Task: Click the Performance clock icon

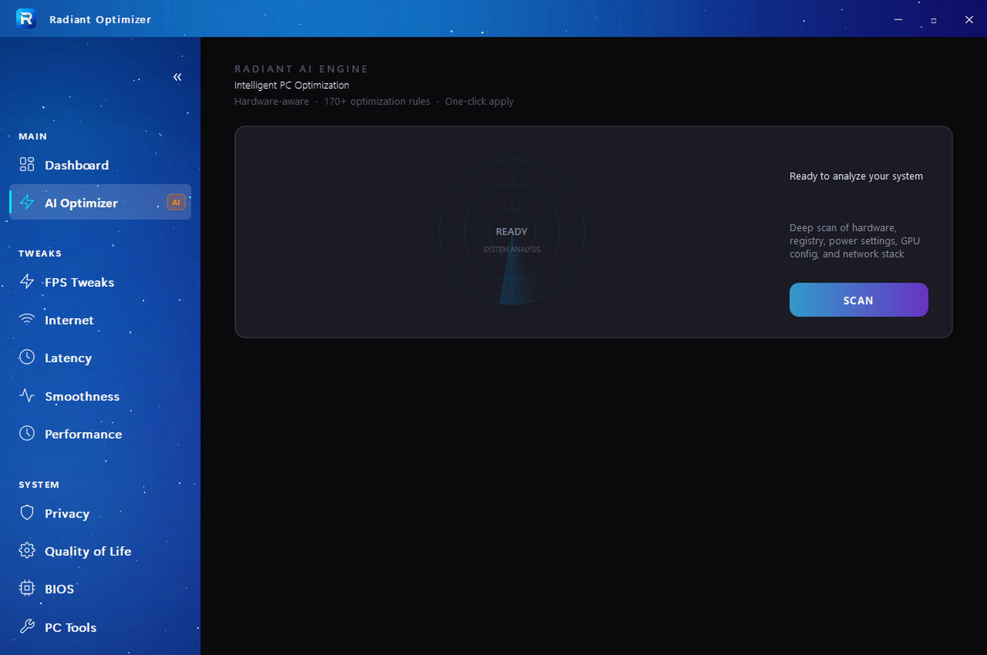Action: pyautogui.click(x=27, y=433)
